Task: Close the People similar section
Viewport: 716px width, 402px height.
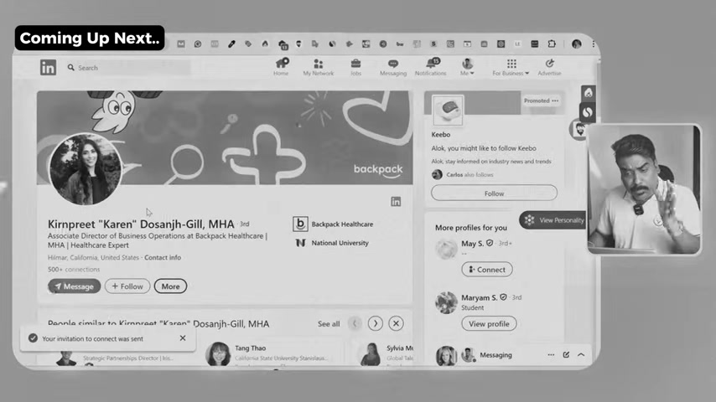Action: [396, 323]
